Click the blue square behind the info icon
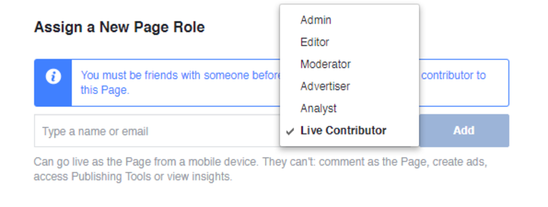 (x=53, y=83)
